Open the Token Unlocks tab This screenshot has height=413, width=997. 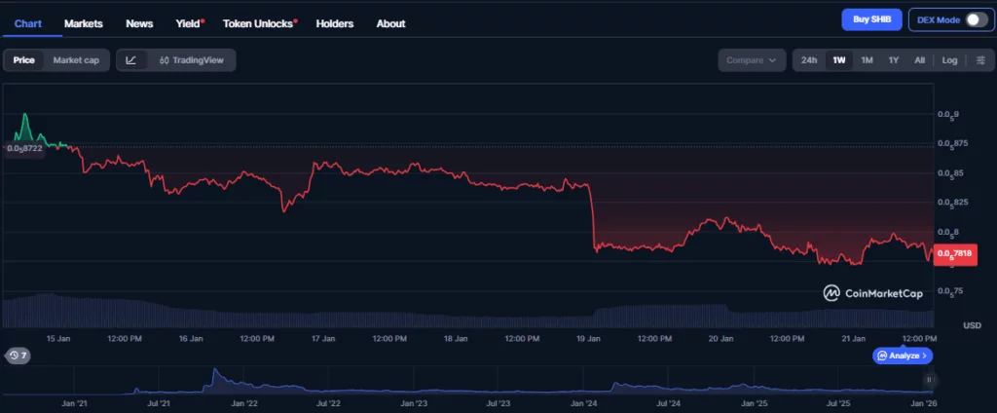[x=259, y=23]
